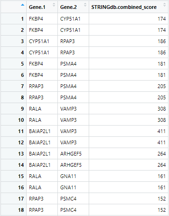Image resolution: width=169 pixels, height=216 pixels.
Task: Sort by the Gene.1 column arrows
Action: pyautogui.click(x=54, y=5)
